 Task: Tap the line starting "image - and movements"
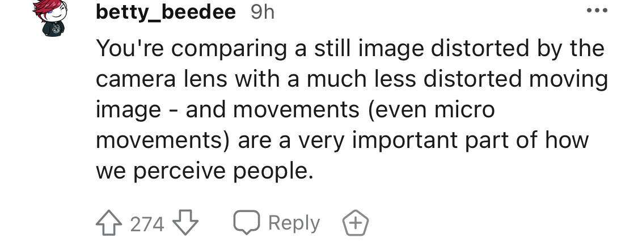pos(295,109)
